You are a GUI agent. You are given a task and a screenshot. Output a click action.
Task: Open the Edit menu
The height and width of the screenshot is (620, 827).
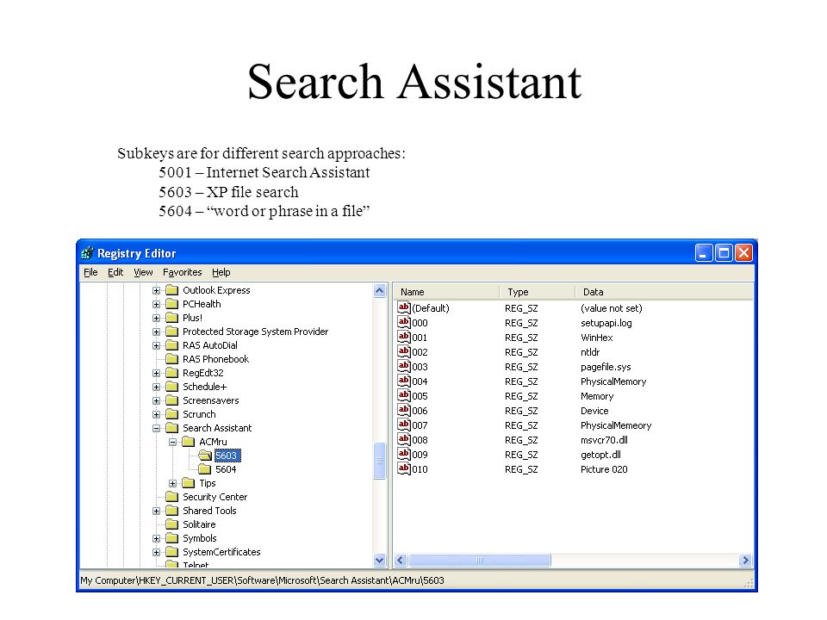point(115,272)
